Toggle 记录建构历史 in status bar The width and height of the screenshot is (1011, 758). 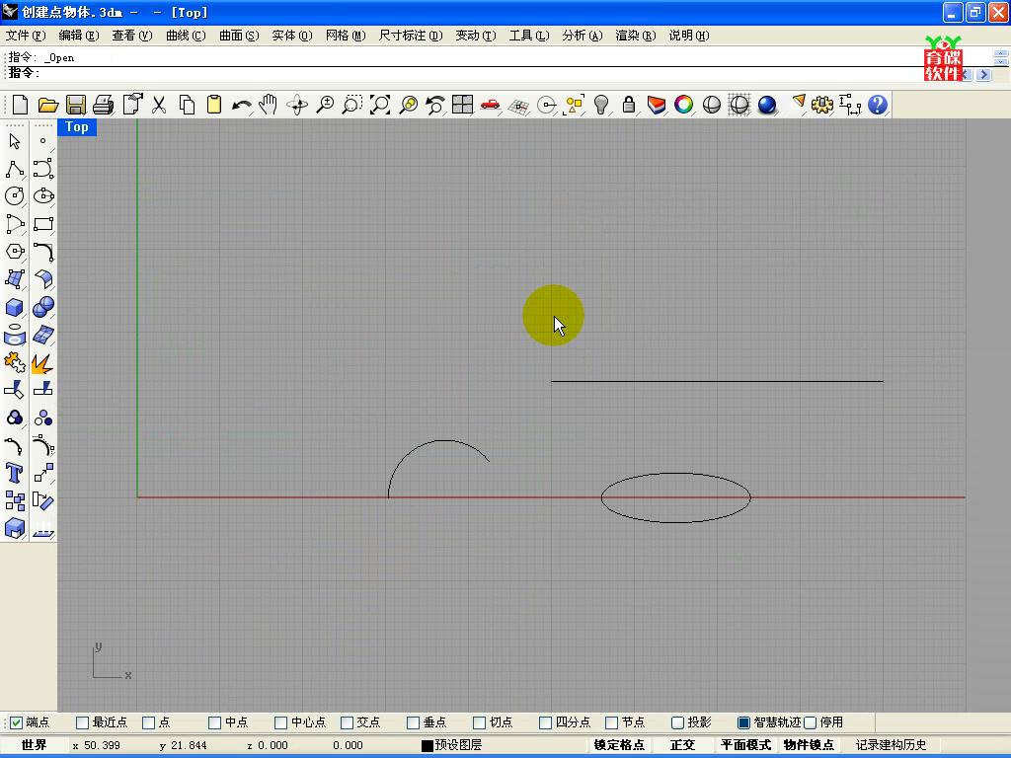pos(892,745)
